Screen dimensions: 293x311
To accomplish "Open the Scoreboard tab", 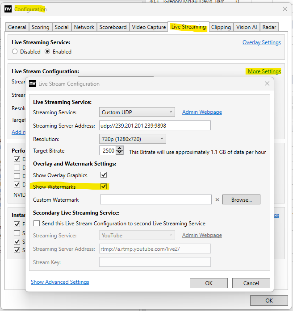I will point(113,27).
